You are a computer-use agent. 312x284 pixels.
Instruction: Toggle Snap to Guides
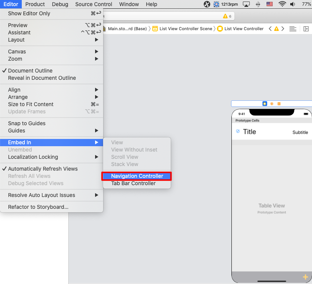52,123
